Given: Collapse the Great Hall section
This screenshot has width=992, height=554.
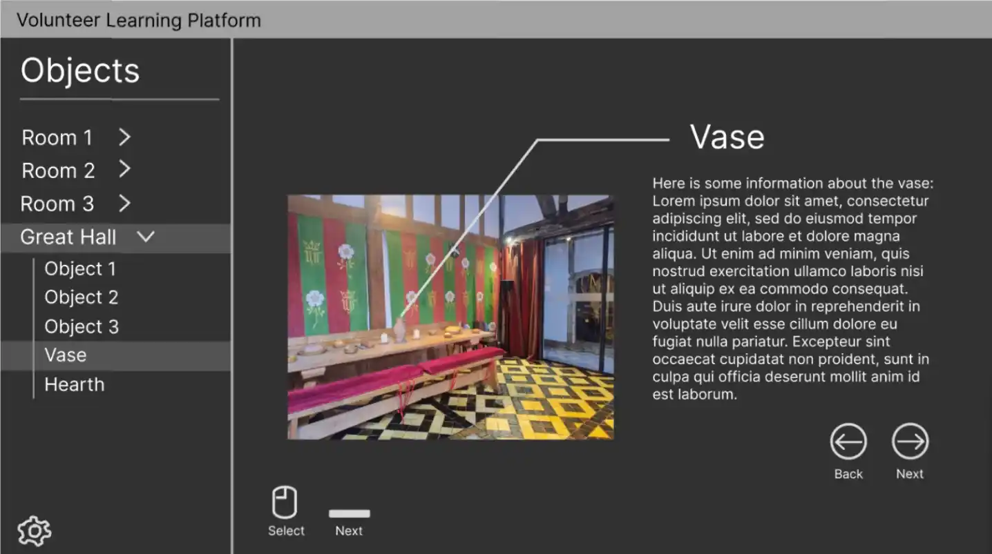Looking at the screenshot, I should point(145,237).
